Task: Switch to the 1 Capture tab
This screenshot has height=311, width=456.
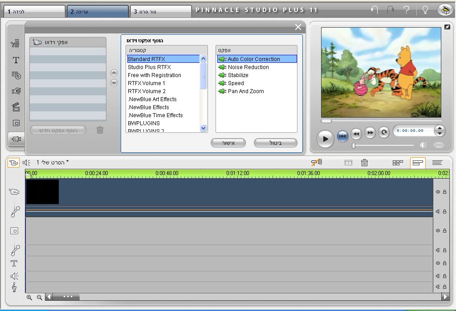Action: coord(35,12)
